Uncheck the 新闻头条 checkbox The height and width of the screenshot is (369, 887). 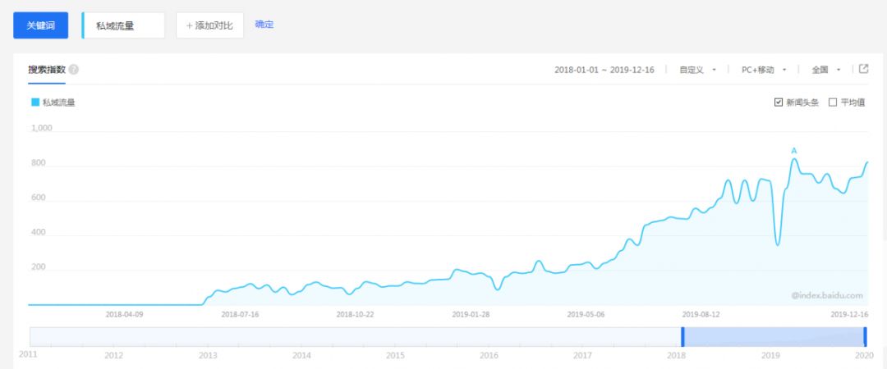[x=778, y=102]
